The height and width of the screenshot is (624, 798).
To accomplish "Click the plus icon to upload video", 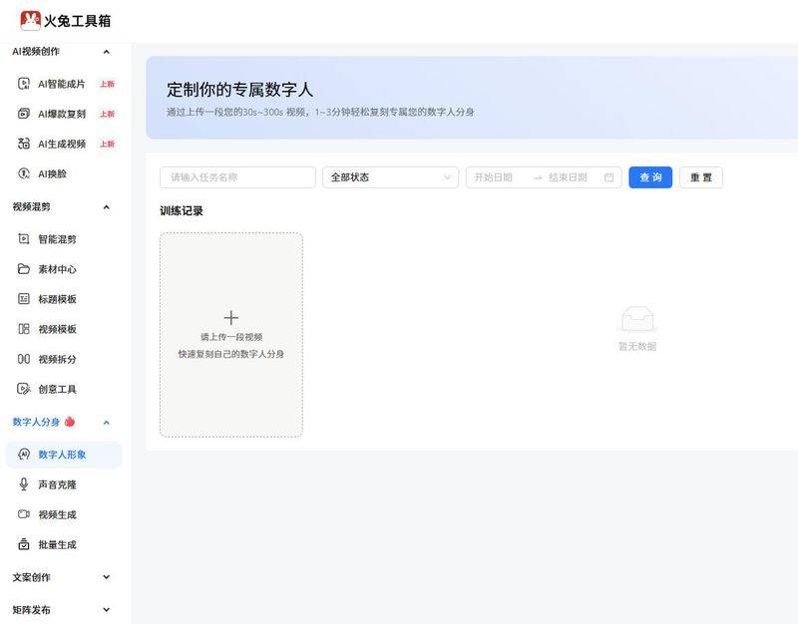I will click(x=231, y=318).
